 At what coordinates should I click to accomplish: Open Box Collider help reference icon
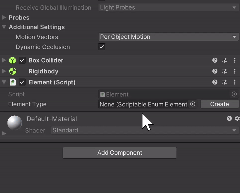click(x=215, y=60)
